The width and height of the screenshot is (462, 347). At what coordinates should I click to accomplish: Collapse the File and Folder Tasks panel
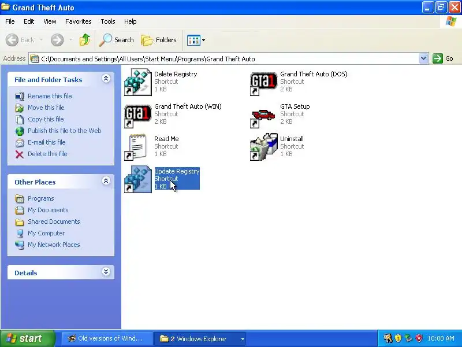(x=106, y=79)
